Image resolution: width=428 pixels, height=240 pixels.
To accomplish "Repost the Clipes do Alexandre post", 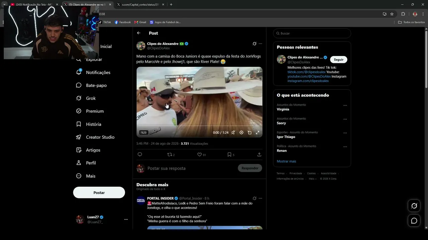I will 170,154.
